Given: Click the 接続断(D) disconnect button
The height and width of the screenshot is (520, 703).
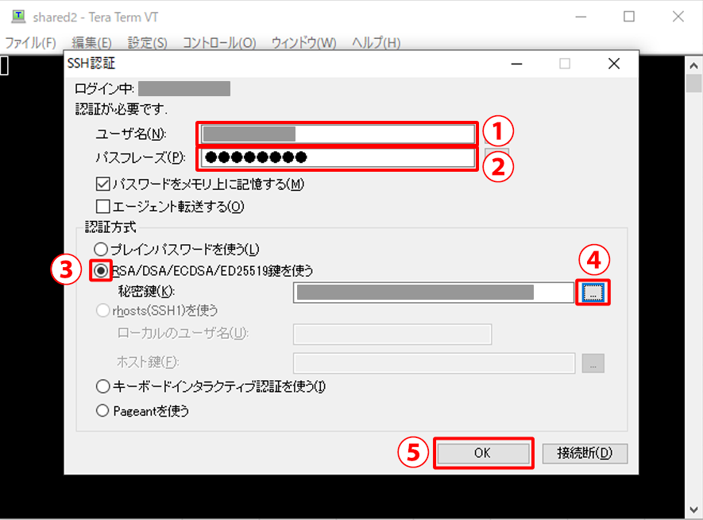Looking at the screenshot, I should [585, 453].
